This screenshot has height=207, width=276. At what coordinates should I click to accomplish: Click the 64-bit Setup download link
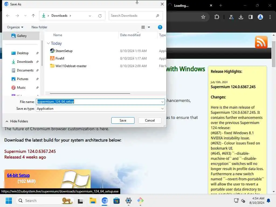(x=18, y=175)
